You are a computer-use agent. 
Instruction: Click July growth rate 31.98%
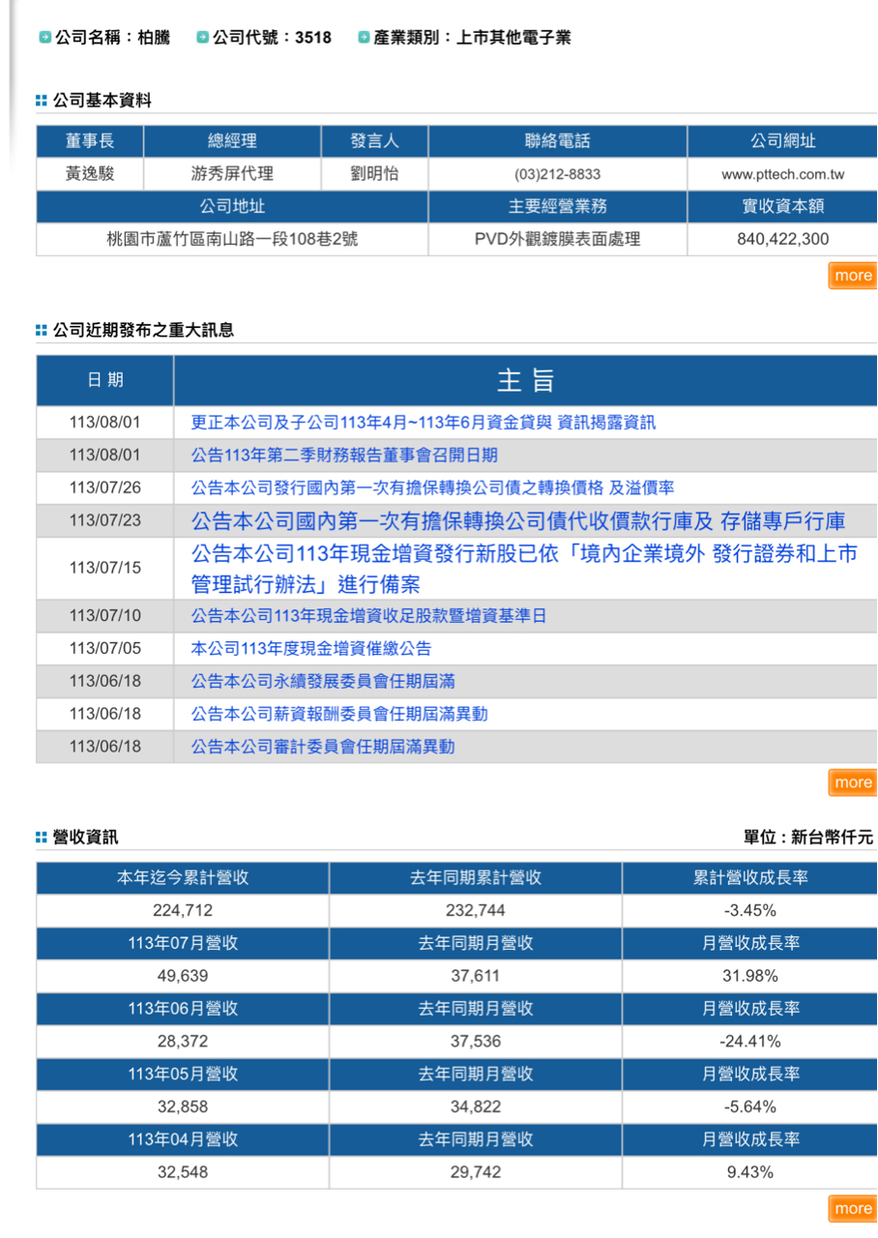click(x=750, y=977)
